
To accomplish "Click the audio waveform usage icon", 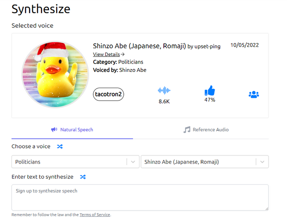I will [164, 90].
